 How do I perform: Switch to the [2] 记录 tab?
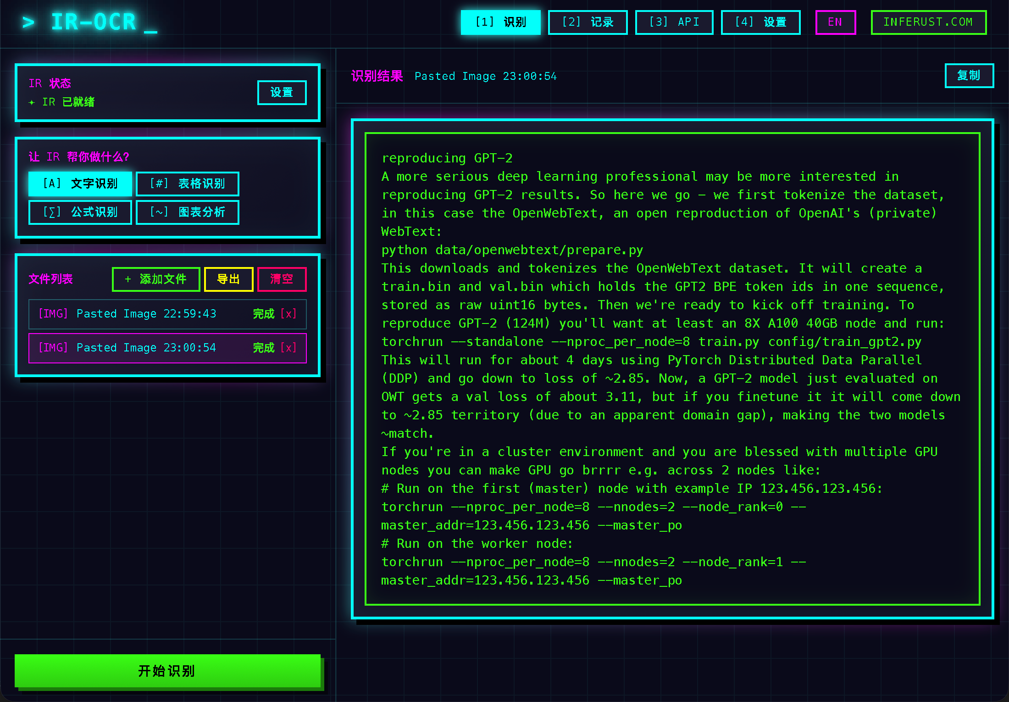click(588, 22)
